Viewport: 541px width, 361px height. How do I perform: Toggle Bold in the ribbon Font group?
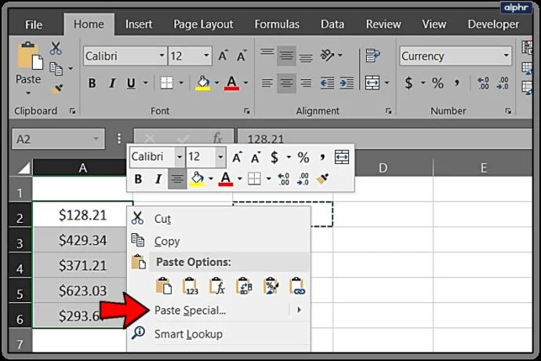[x=92, y=83]
